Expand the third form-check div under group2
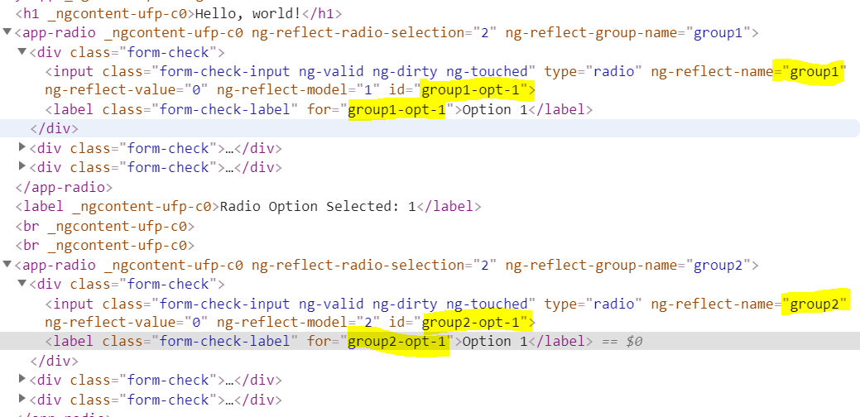860x417 pixels. [22, 398]
